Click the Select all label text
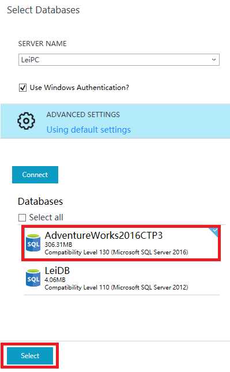Image resolution: width=230 pixels, height=372 pixels. tap(46, 217)
